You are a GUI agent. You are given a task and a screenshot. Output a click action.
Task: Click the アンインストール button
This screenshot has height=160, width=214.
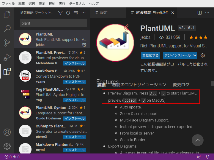(177, 55)
